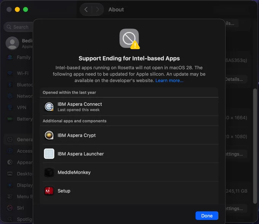Go forward with the right chevron
Image resolution: width=259 pixels, height=224 pixels.
98,10
